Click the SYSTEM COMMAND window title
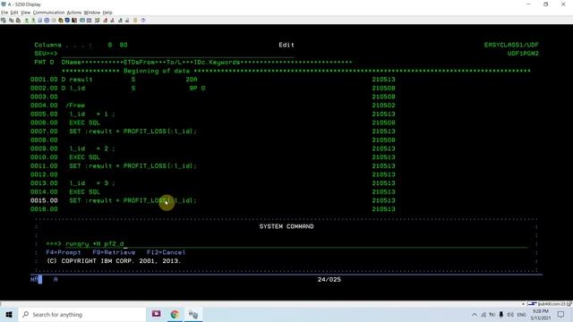Viewport: 573px width, 322px height. point(286,226)
